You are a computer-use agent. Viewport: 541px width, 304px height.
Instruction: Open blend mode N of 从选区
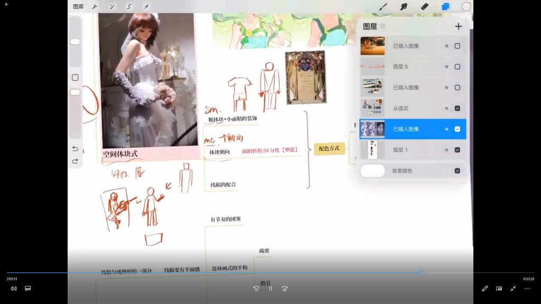446,108
